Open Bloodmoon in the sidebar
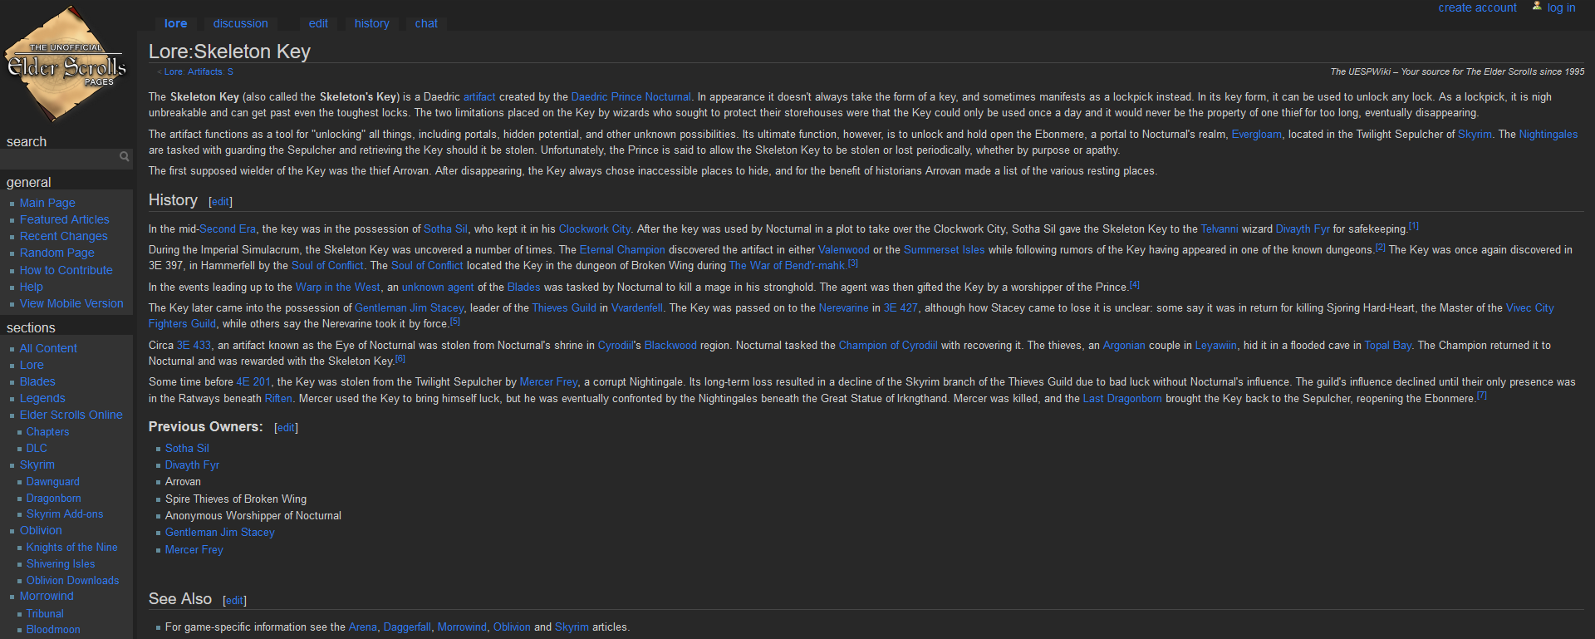 point(53,630)
